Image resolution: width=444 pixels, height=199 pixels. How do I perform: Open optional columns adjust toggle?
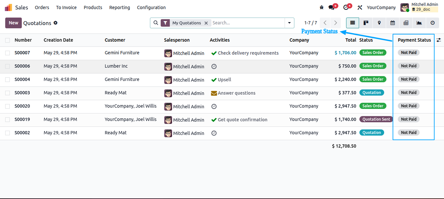coord(439,40)
